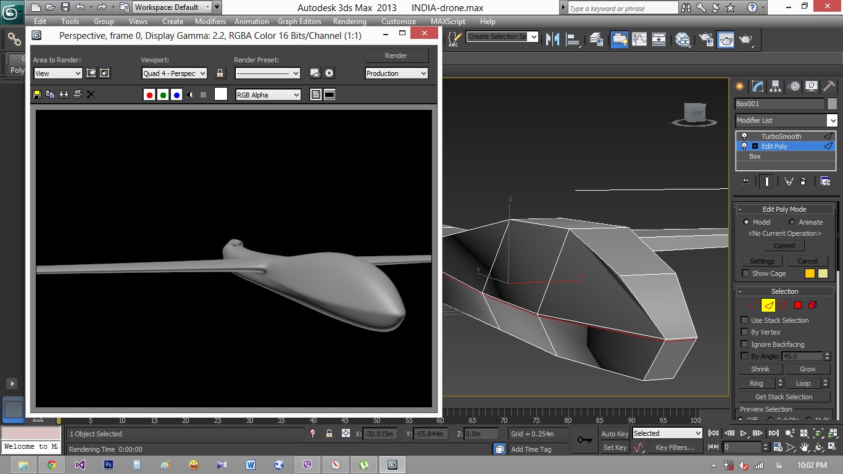Select Border sub-object level icon
Viewport: 843px width, 474px height.
[783, 305]
